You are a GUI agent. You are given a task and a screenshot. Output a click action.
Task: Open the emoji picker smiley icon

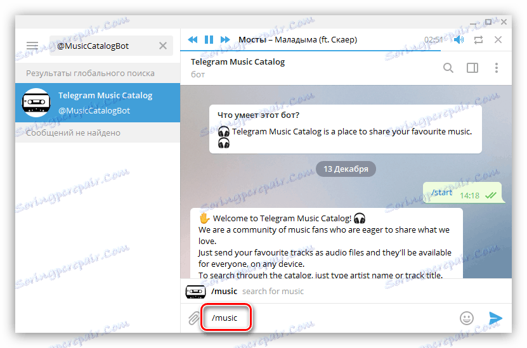(467, 318)
